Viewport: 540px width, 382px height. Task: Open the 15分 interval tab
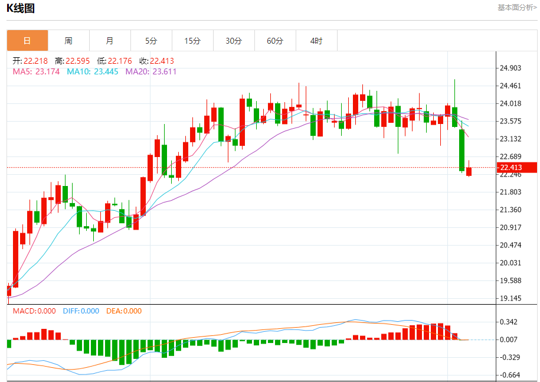(x=192, y=41)
